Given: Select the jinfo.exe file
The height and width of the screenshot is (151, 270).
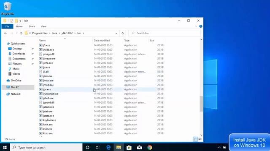Looking at the screenshot, I should 48,63.
